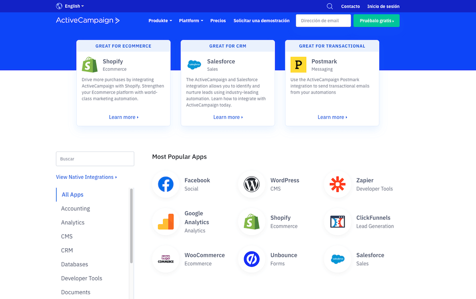
Task: Open the WooCommerce app icon
Action: [166, 259]
